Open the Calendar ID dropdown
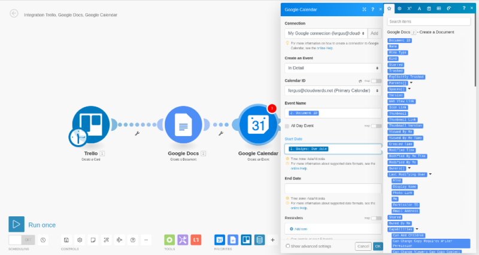Viewport: 479px width, 255px height. [x=334, y=90]
